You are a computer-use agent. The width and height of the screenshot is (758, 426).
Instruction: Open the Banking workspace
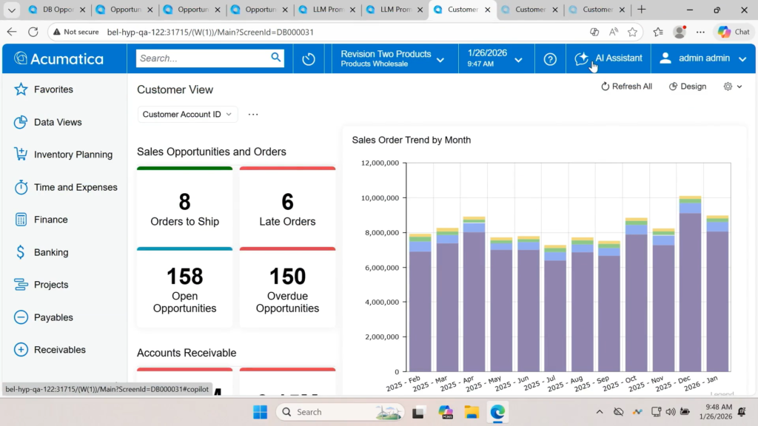(51, 252)
